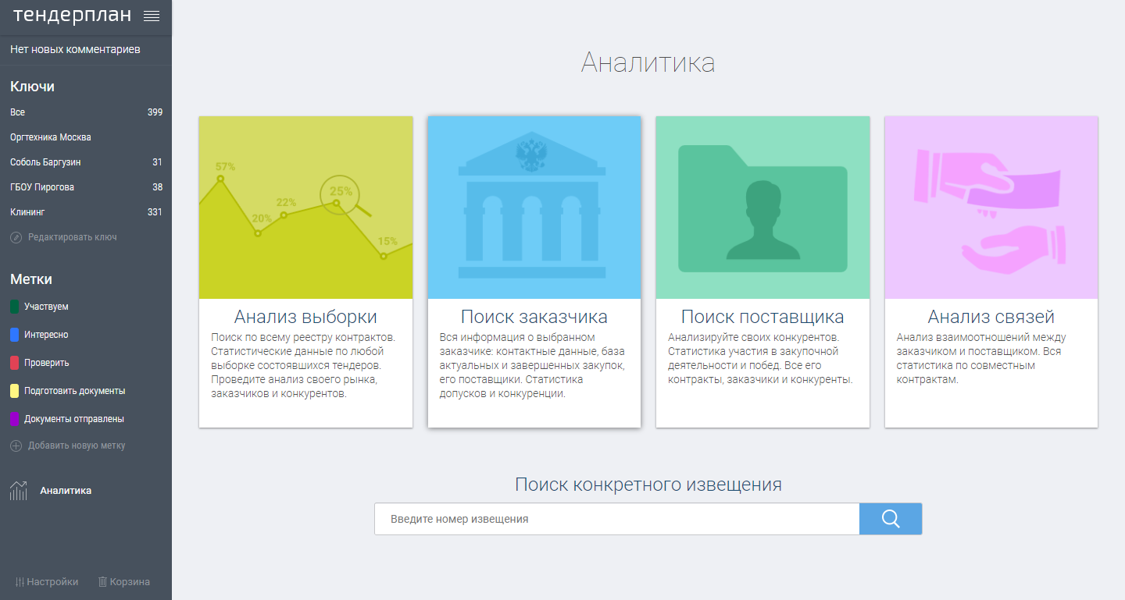Image resolution: width=1125 pixels, height=600 pixels.
Task: Select the Все key showing 399
Action: click(78, 112)
